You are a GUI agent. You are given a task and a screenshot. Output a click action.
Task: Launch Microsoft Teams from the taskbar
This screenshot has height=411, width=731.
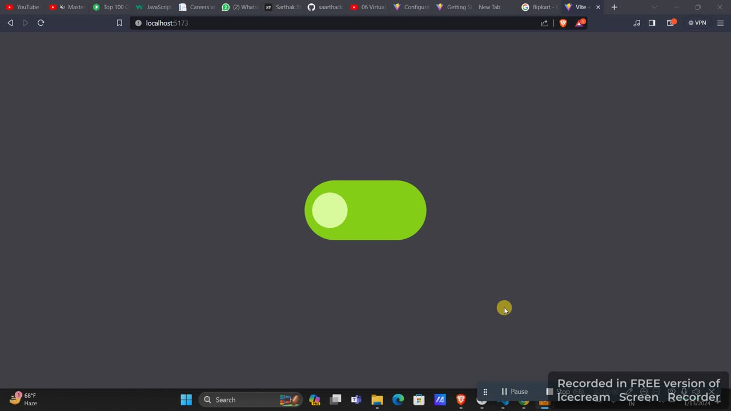[356, 400]
